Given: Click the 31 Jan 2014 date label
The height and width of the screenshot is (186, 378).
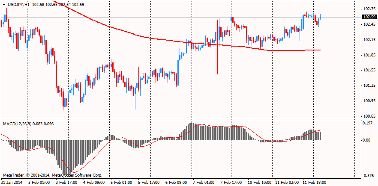Looking at the screenshot, I should pyautogui.click(x=12, y=183).
